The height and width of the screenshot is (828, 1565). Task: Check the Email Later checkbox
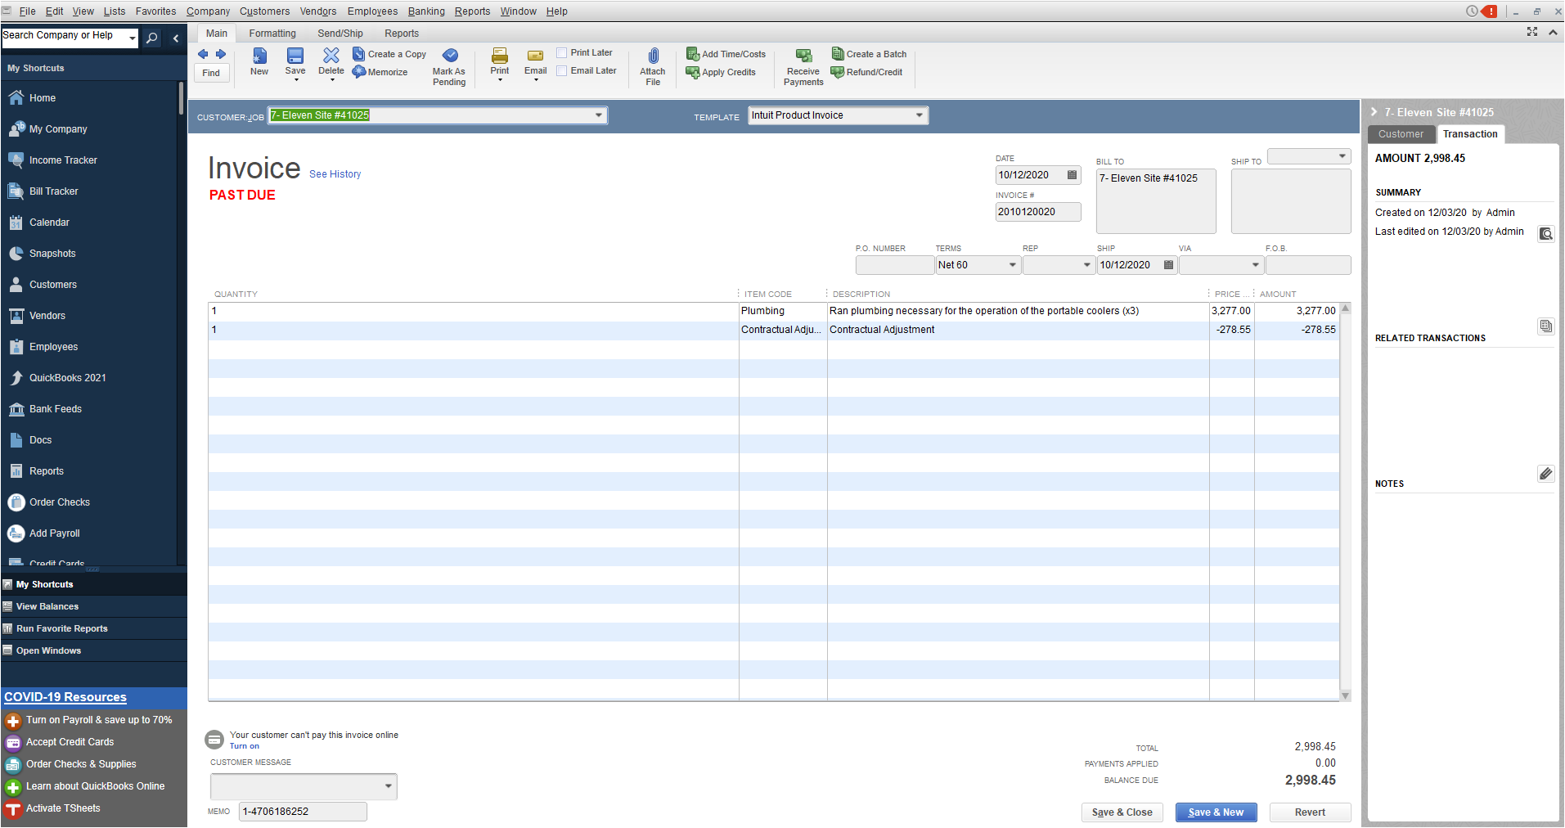562,71
